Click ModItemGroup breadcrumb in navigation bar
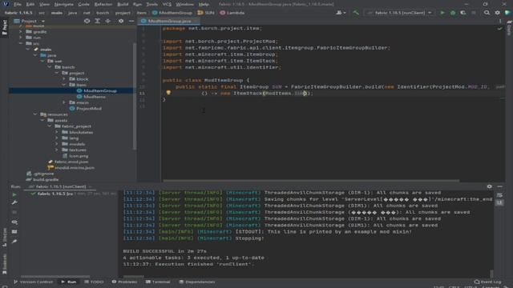This screenshot has height=288, width=513. pyautogui.click(x=172, y=13)
